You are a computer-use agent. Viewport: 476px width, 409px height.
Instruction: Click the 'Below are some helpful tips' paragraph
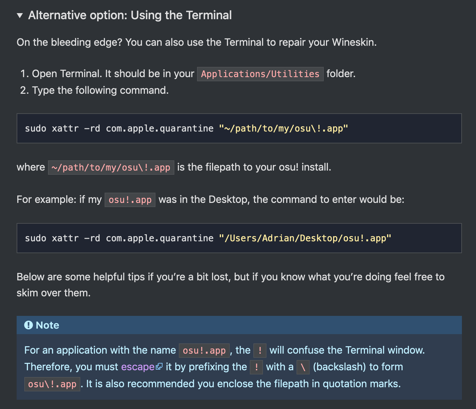[x=231, y=285]
